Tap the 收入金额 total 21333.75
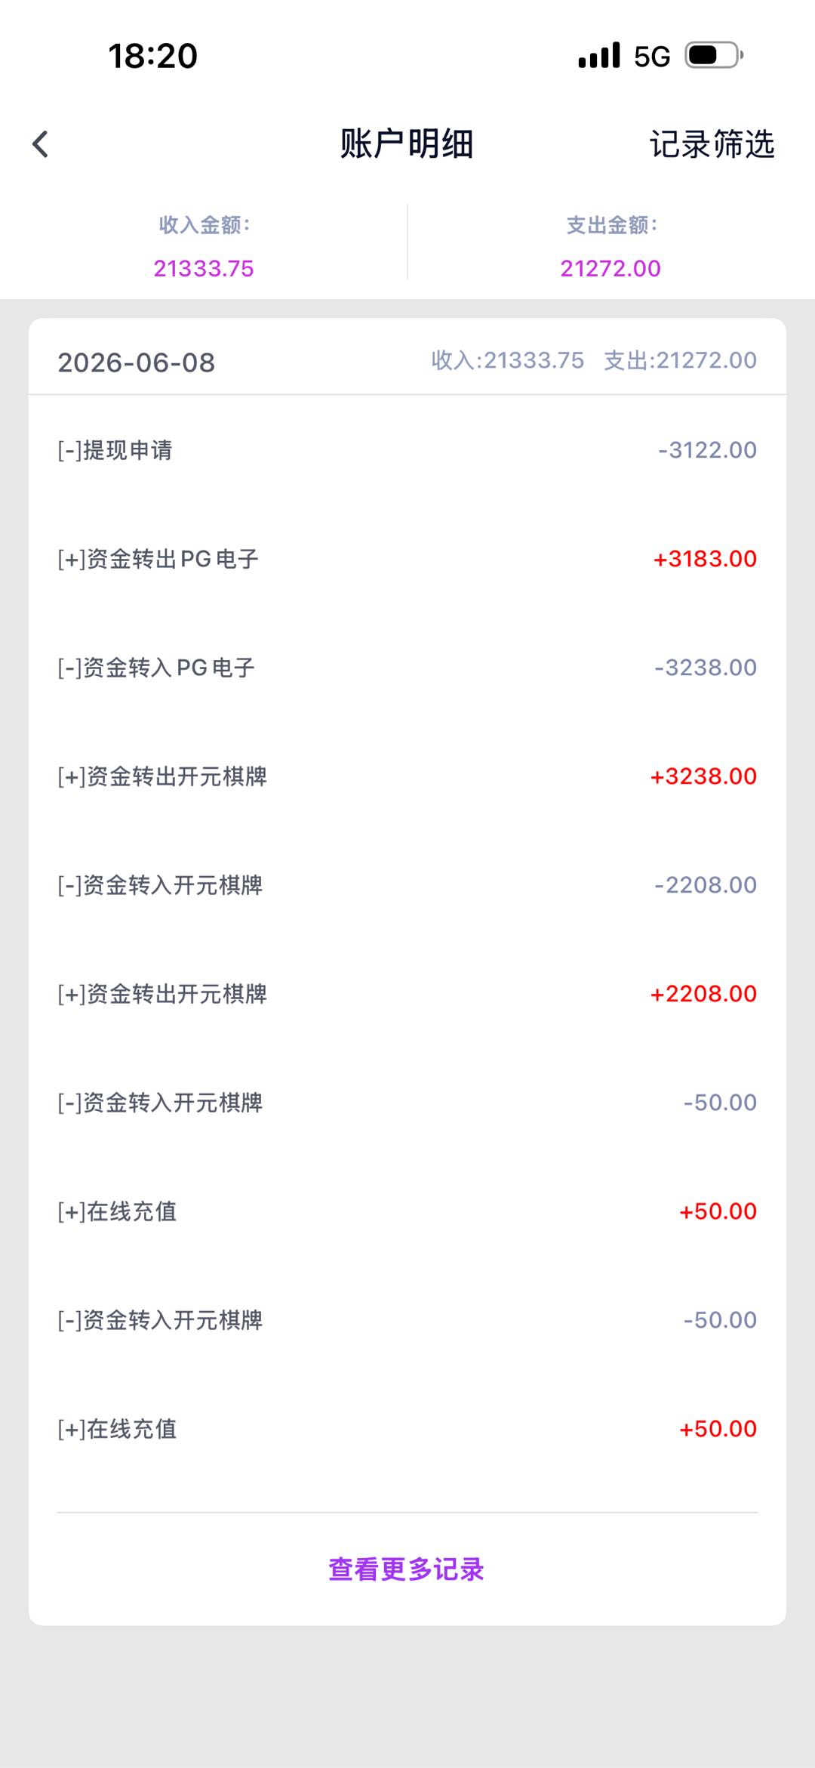Screen dimensions: 815x1768 click(204, 268)
